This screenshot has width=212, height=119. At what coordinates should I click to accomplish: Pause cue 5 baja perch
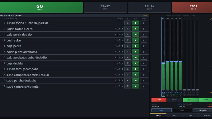(144, 46)
